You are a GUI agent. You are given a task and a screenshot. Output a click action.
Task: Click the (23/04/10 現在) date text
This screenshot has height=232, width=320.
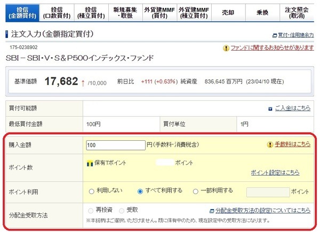(x=265, y=82)
